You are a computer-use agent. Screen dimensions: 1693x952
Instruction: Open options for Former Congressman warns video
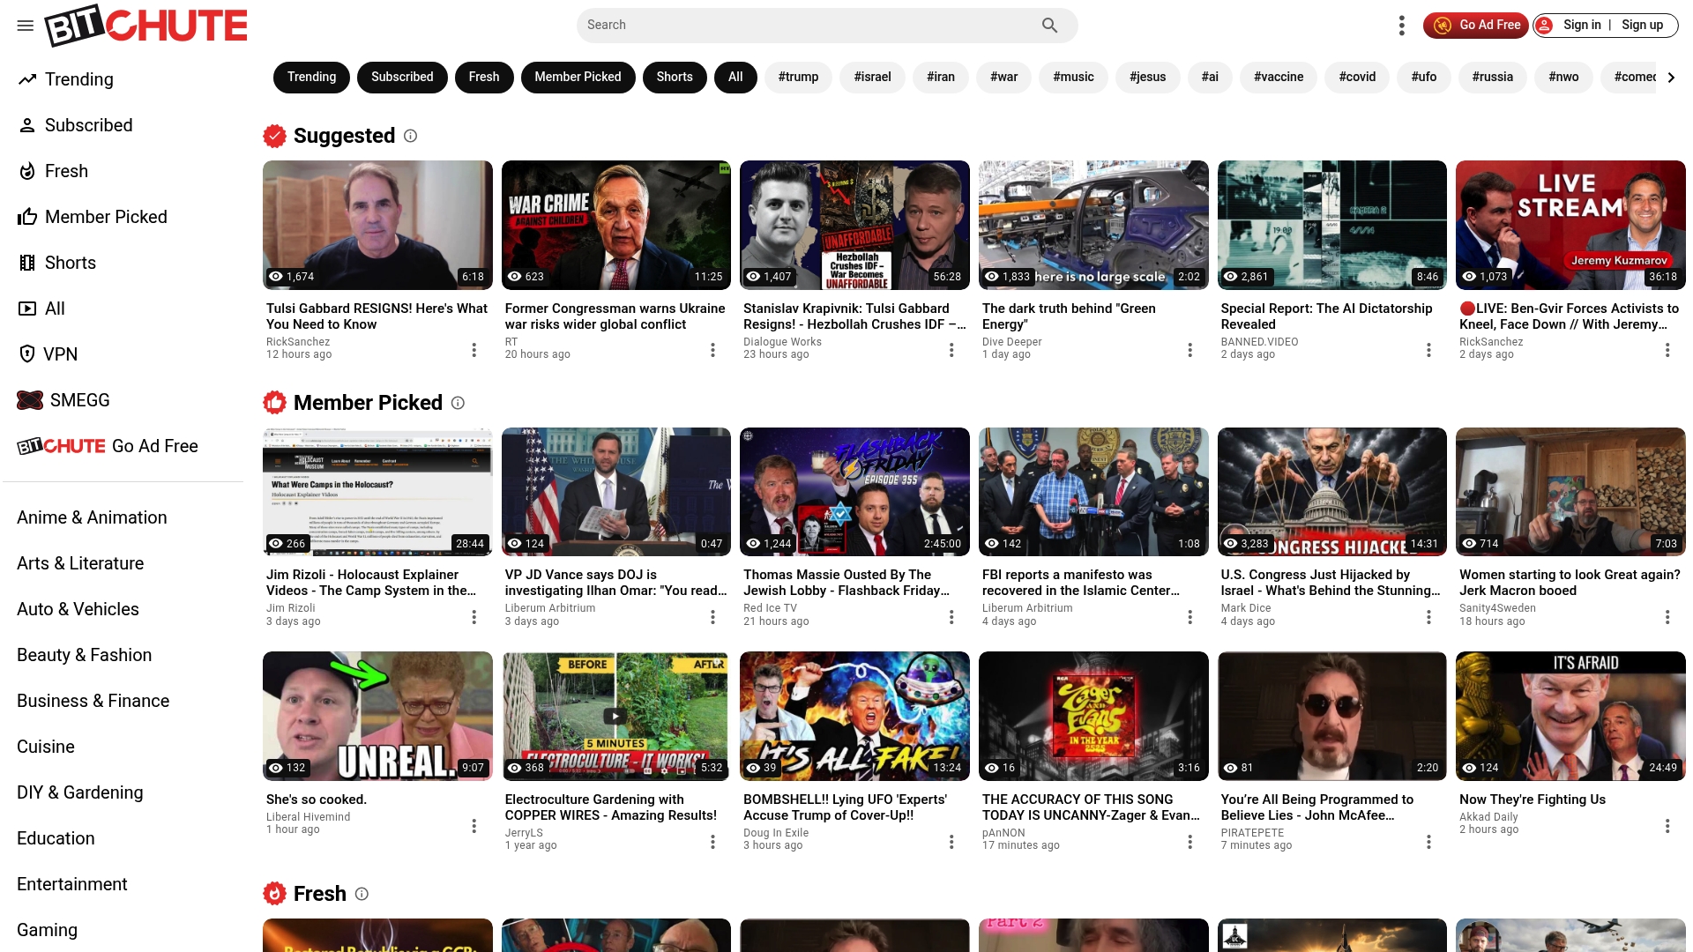(x=712, y=350)
